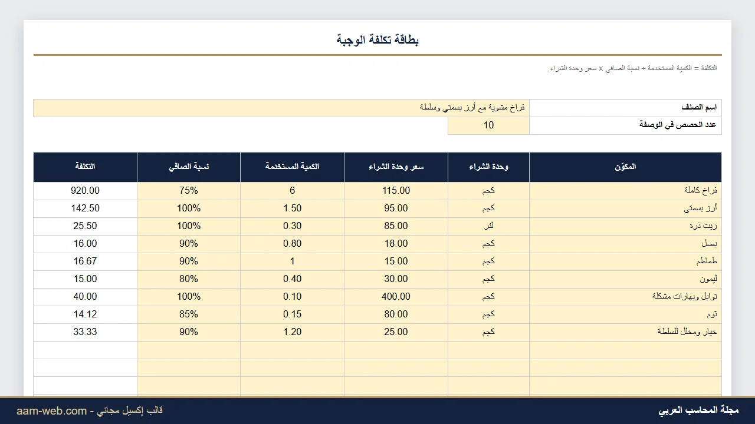
Task: Click the وحدة الشراء column header
Action: [489, 167]
